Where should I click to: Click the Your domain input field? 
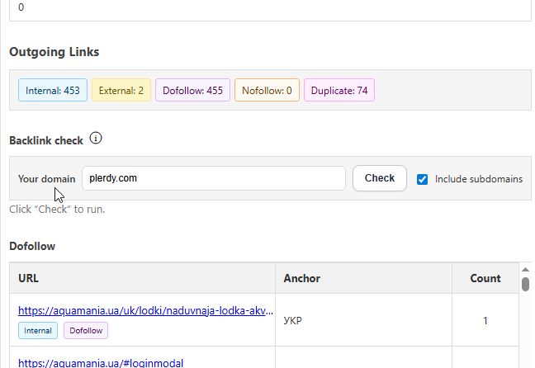(213, 178)
